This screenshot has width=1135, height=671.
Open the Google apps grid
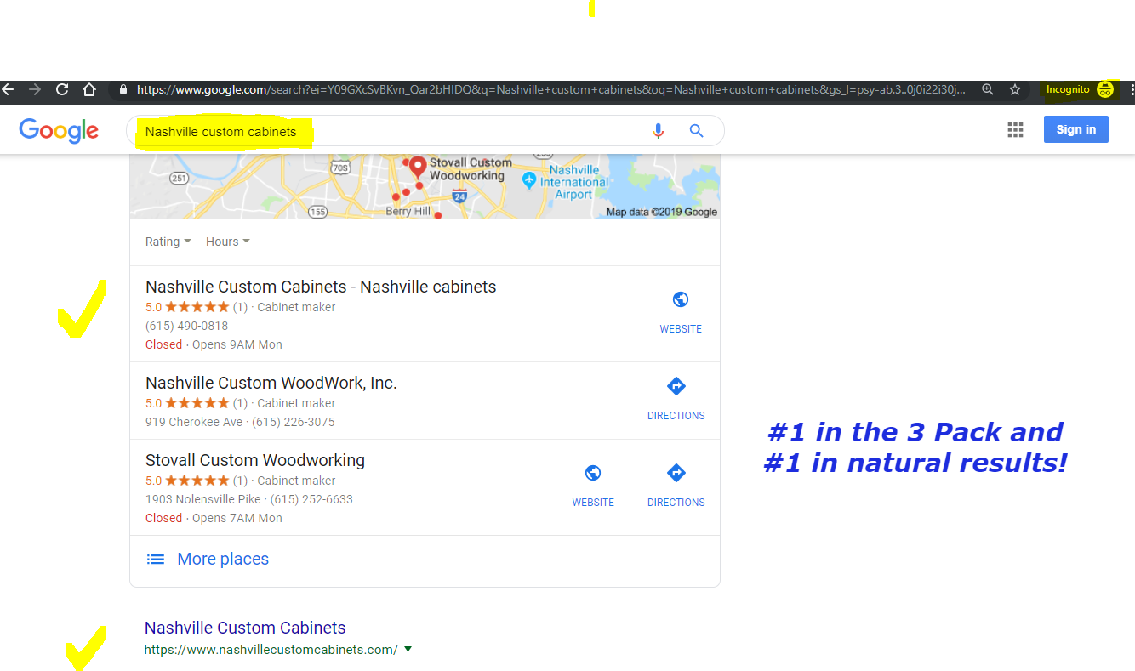(x=1015, y=130)
